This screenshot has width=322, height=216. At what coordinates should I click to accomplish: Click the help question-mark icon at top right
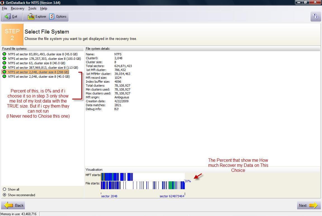pos(316,16)
